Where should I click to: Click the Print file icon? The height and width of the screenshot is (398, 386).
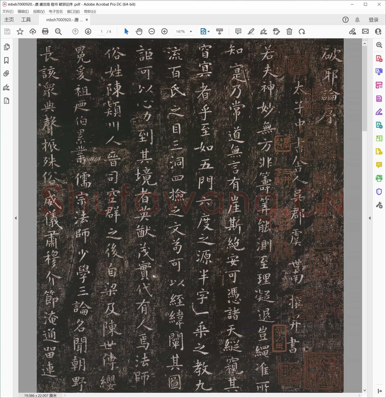point(45,31)
